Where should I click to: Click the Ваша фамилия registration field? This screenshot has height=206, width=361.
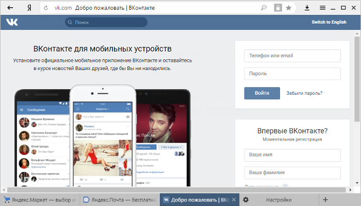coord(292,173)
